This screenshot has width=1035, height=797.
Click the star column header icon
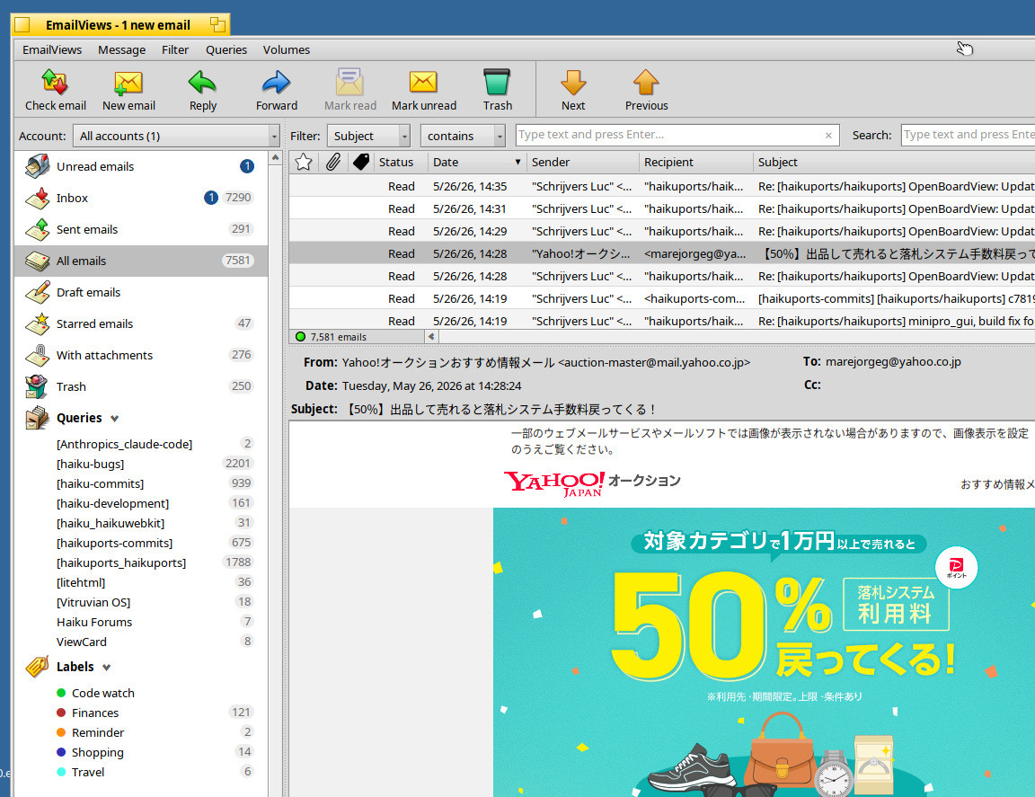click(304, 162)
